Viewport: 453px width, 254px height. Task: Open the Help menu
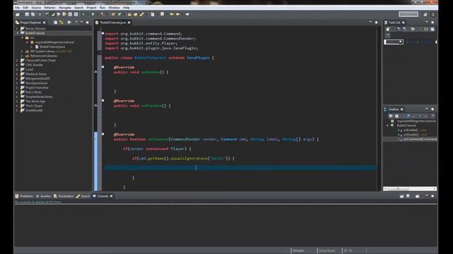coord(126,8)
